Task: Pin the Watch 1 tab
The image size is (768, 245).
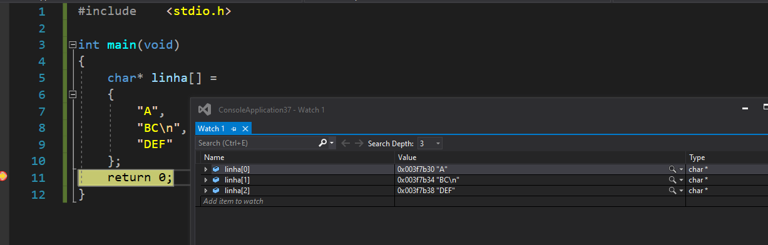Action: (233, 129)
